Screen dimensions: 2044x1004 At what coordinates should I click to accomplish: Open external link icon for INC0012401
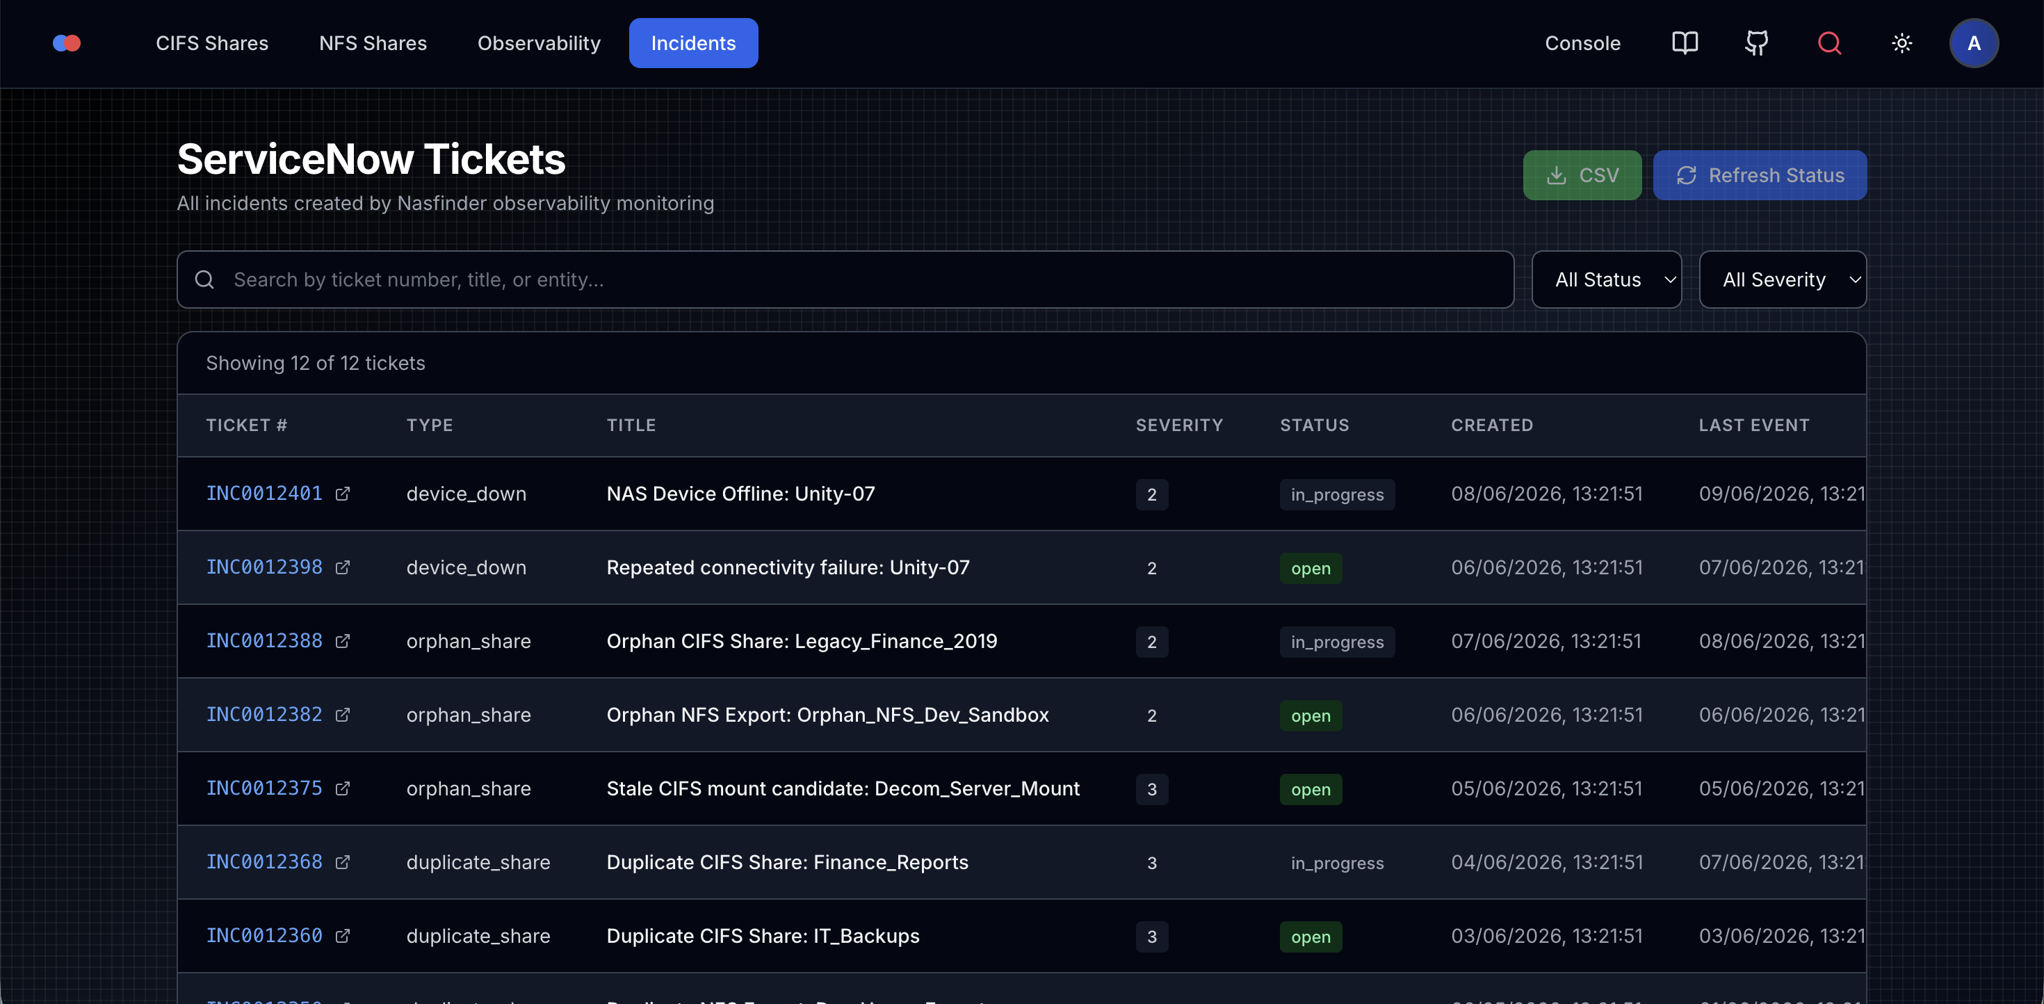[342, 494]
